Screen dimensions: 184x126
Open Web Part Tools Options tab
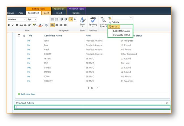pos(76,13)
